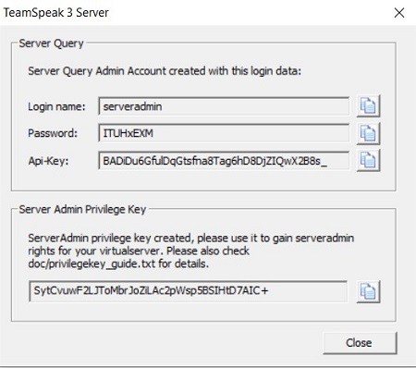
Task: Click the "Server Query" group title
Action: tap(51, 43)
